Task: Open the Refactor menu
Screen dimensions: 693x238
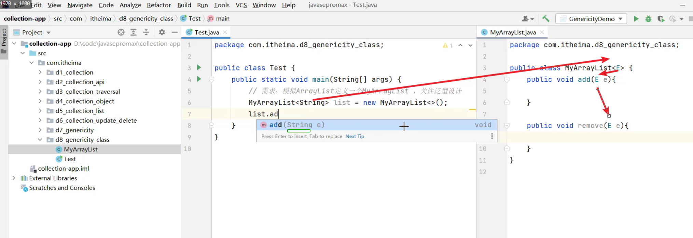Action: tap(159, 5)
